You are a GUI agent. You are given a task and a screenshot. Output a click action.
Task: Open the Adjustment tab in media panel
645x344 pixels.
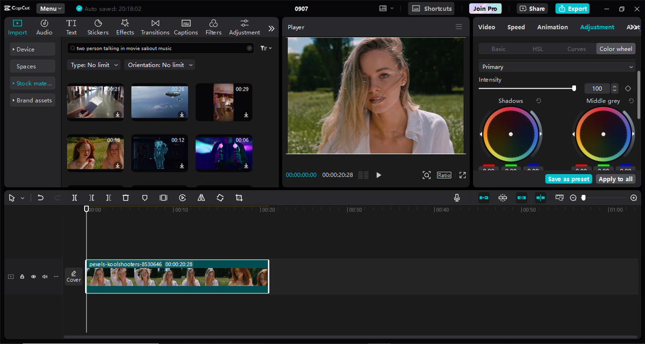point(244,27)
